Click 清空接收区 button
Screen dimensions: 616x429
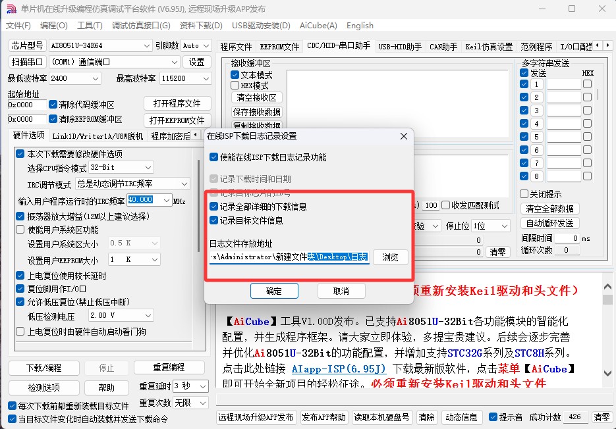pyautogui.click(x=256, y=97)
